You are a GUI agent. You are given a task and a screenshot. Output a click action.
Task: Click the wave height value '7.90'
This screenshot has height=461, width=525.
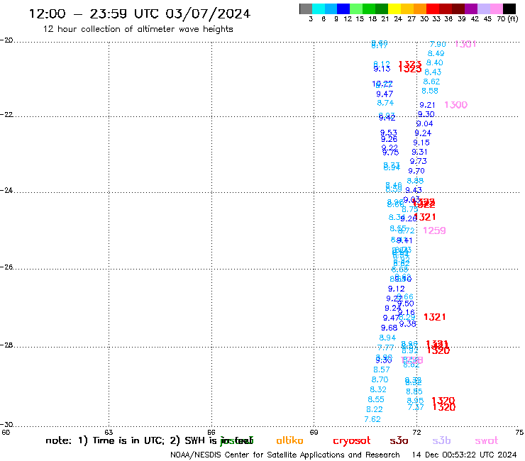coord(438,44)
